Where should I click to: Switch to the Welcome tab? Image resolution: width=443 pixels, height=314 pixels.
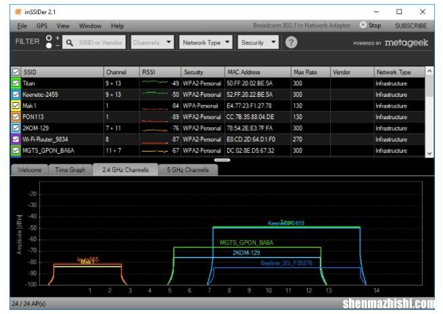29,170
